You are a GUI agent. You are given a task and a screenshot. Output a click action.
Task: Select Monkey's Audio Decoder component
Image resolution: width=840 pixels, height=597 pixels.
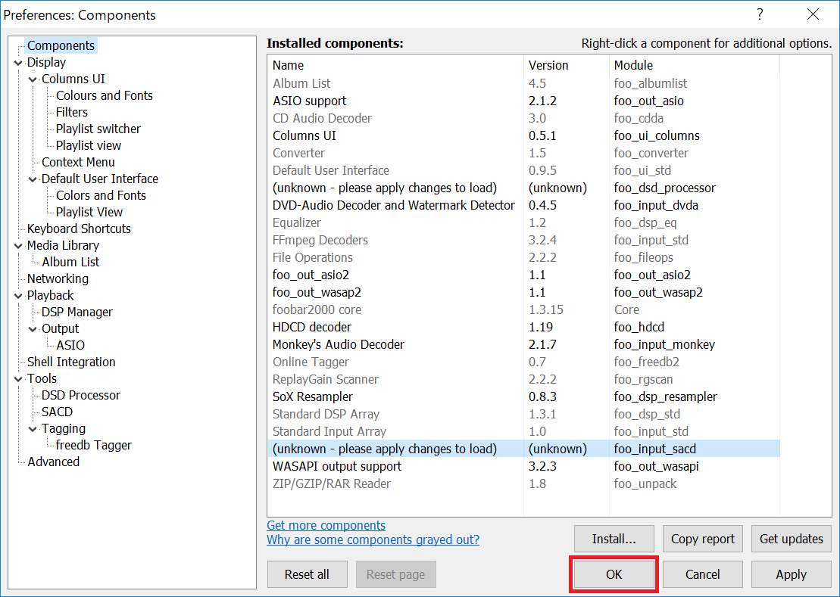click(523, 344)
